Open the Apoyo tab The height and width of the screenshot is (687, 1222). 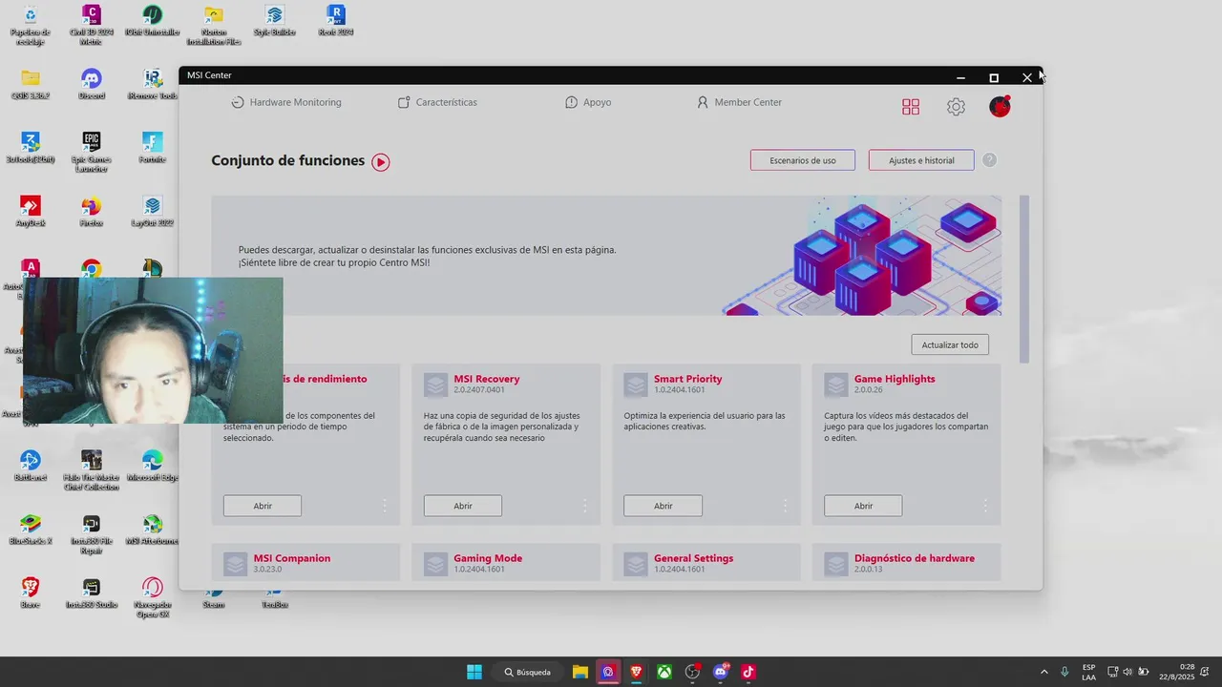pyautogui.click(x=588, y=102)
